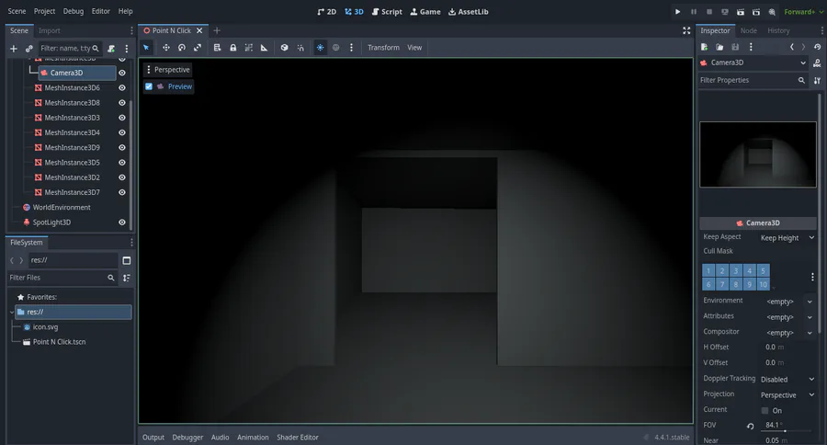Group selected node children via toolbar icon
The height and width of the screenshot is (445, 827).
click(248, 48)
